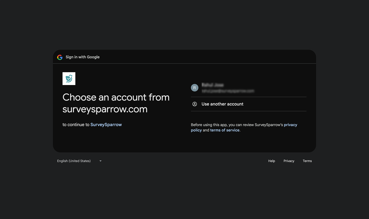
Task: Open the Privacy footer link
Action: coord(289,161)
